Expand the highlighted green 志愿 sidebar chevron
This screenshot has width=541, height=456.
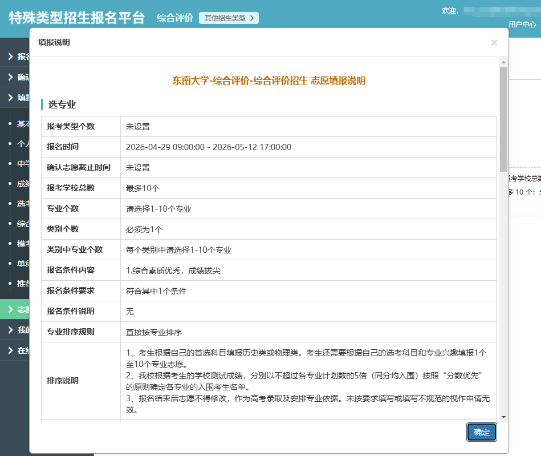(11, 309)
